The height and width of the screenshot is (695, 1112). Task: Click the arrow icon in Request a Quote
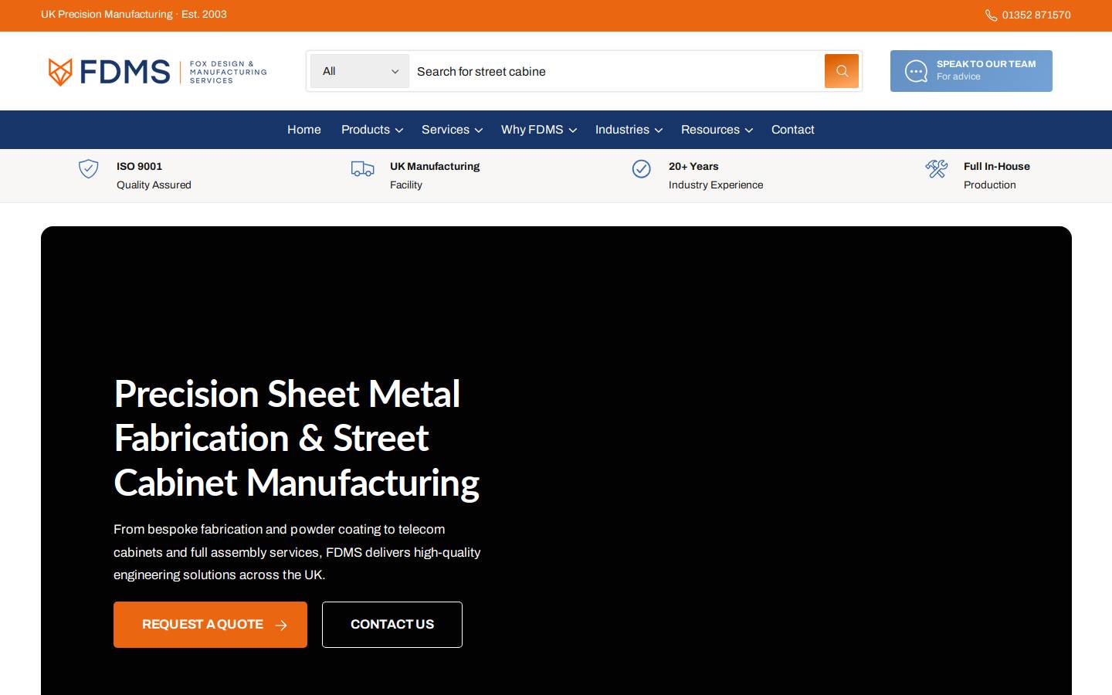(281, 625)
